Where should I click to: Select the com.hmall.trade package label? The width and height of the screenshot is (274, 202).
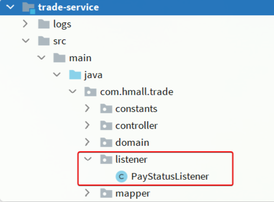click(x=137, y=92)
